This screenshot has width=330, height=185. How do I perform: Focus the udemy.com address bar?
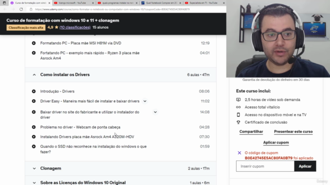pyautogui.click(x=112, y=9)
